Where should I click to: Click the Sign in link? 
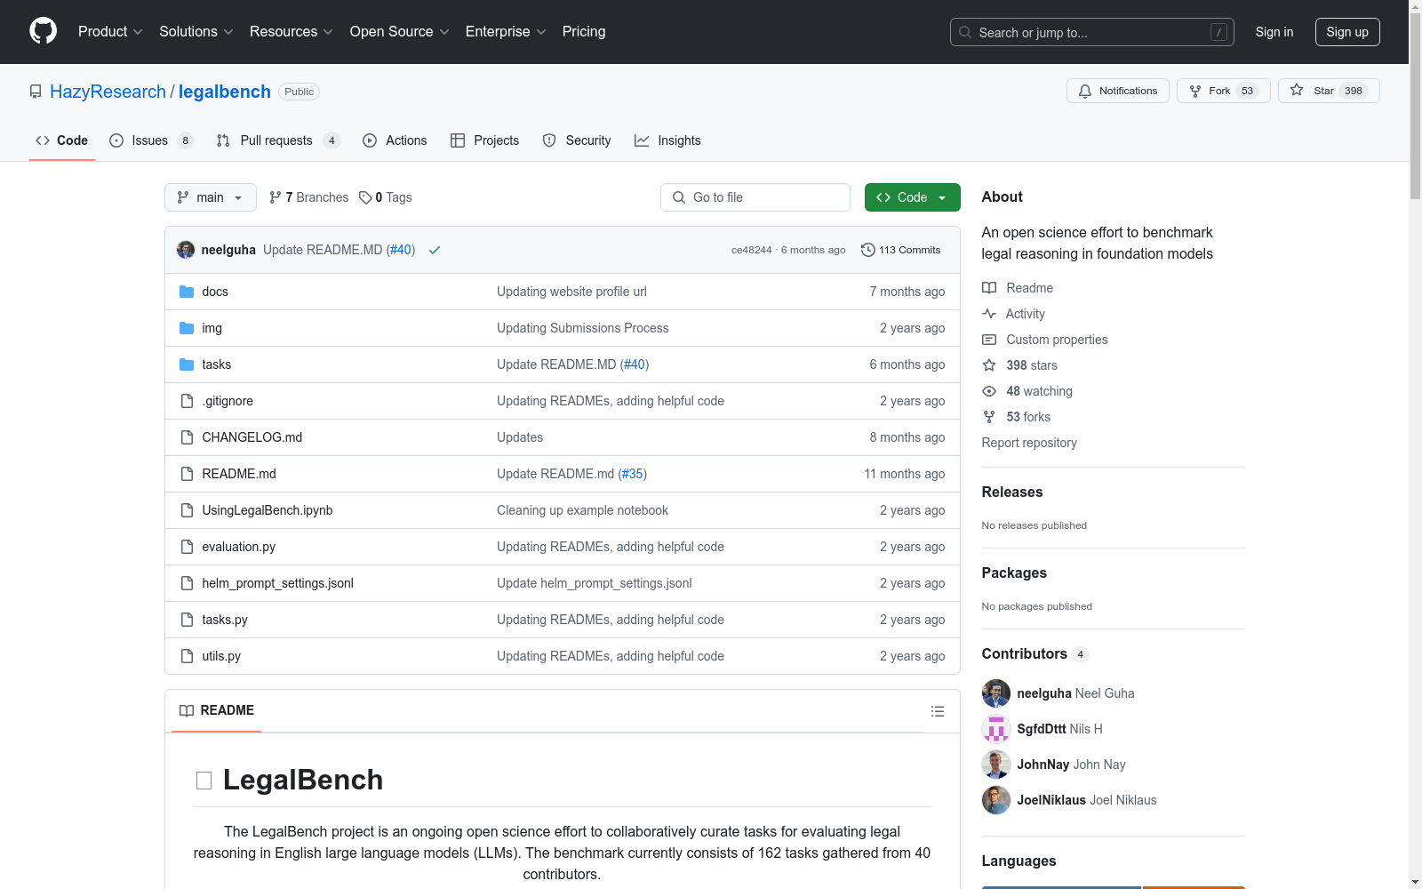click(1274, 32)
